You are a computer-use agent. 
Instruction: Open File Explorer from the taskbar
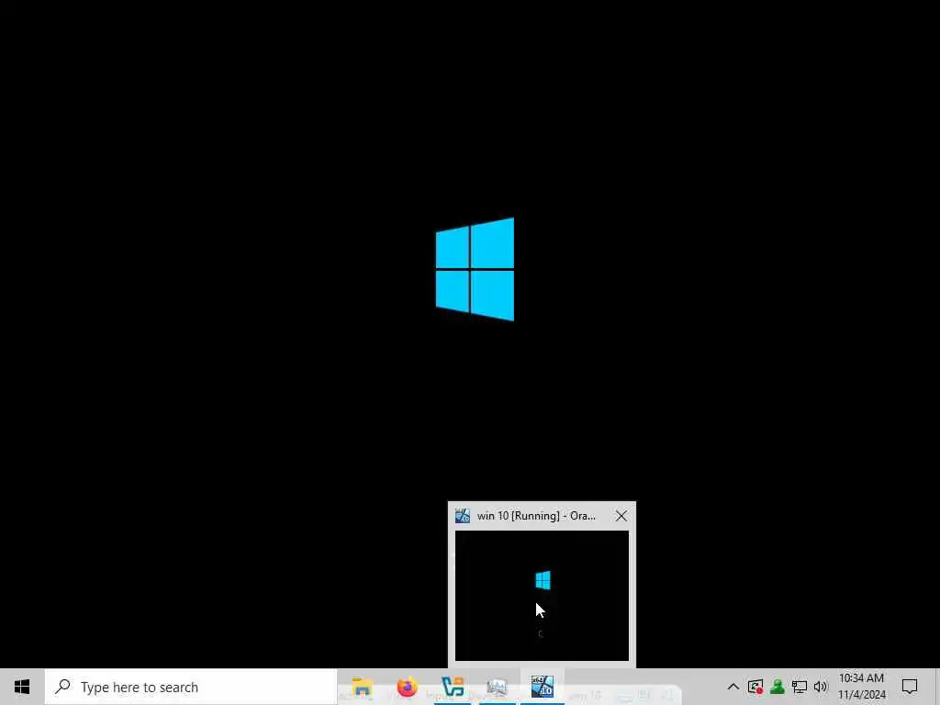pyautogui.click(x=362, y=687)
